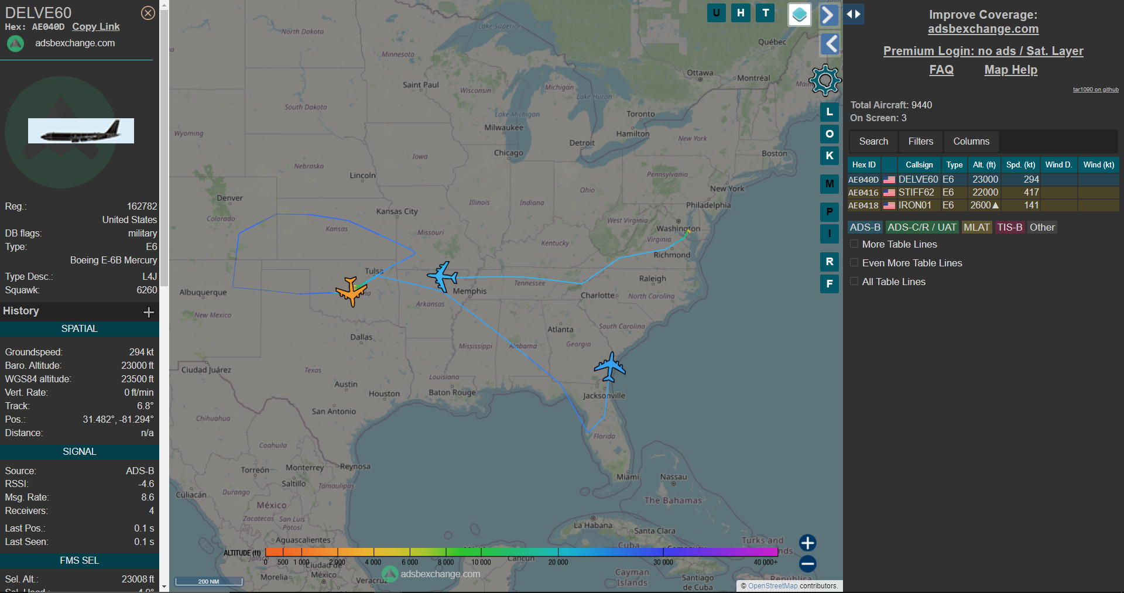The width and height of the screenshot is (1124, 593).
Task: Sort table by Spd. (kt) column
Action: pos(1020,164)
